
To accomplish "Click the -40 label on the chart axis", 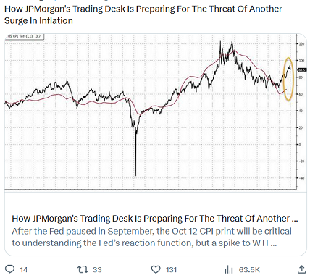I will pos(302,178).
